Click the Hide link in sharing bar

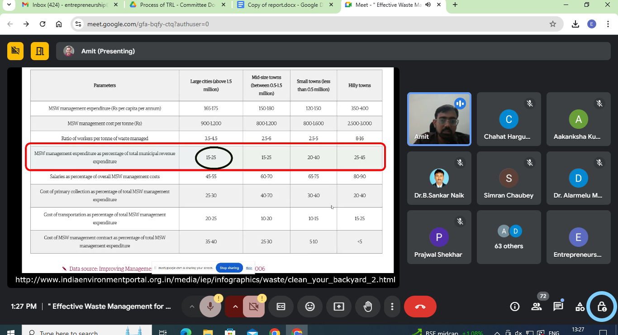(x=249, y=268)
